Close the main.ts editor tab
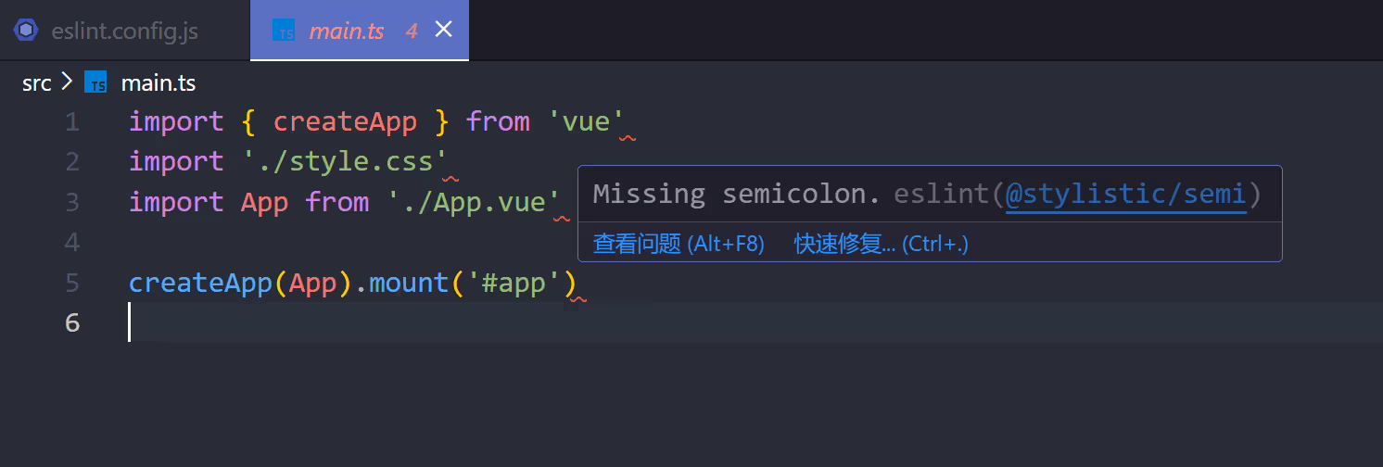The height and width of the screenshot is (467, 1383). (444, 30)
